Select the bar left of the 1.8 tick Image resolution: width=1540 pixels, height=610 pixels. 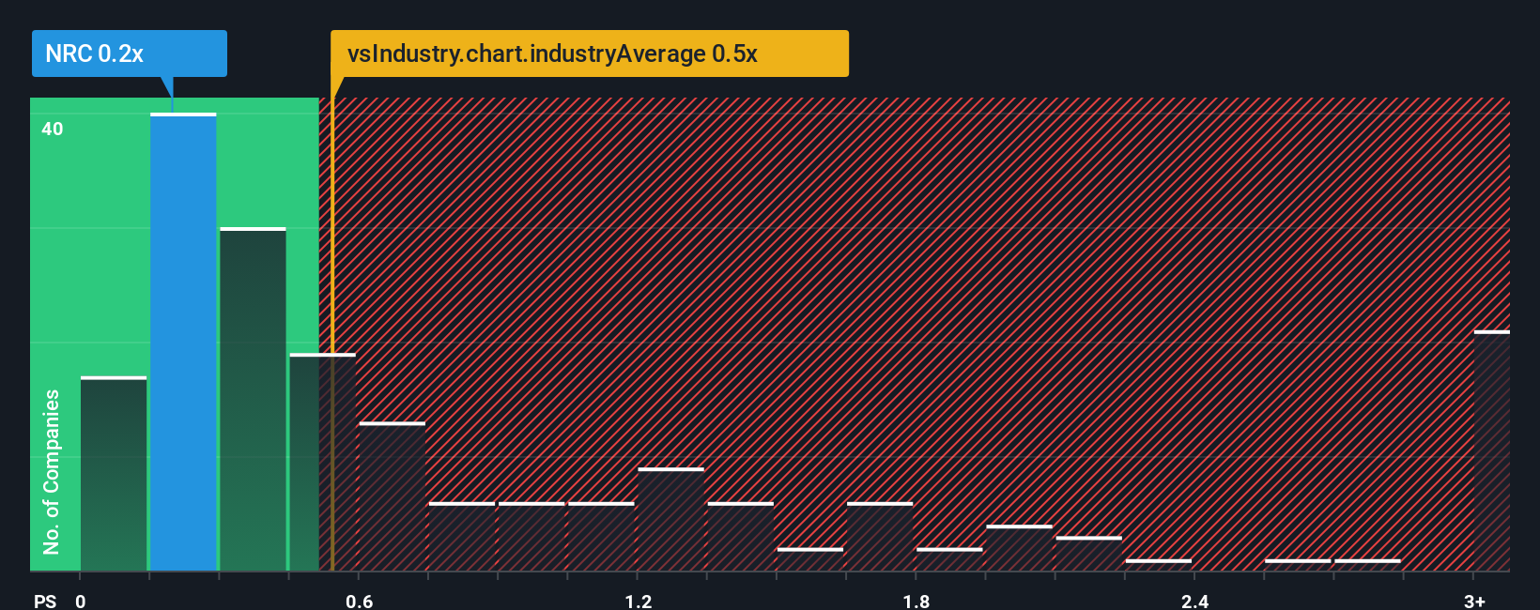click(880, 537)
